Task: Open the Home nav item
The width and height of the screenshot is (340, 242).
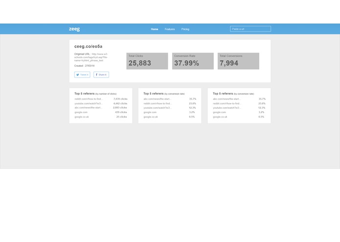Action: click(x=155, y=29)
